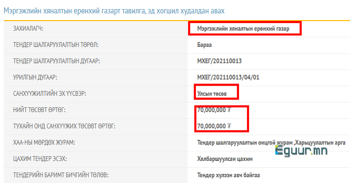Click the procurement procedure value text
Viewport: 350px width, 183px height.
(x=271, y=143)
